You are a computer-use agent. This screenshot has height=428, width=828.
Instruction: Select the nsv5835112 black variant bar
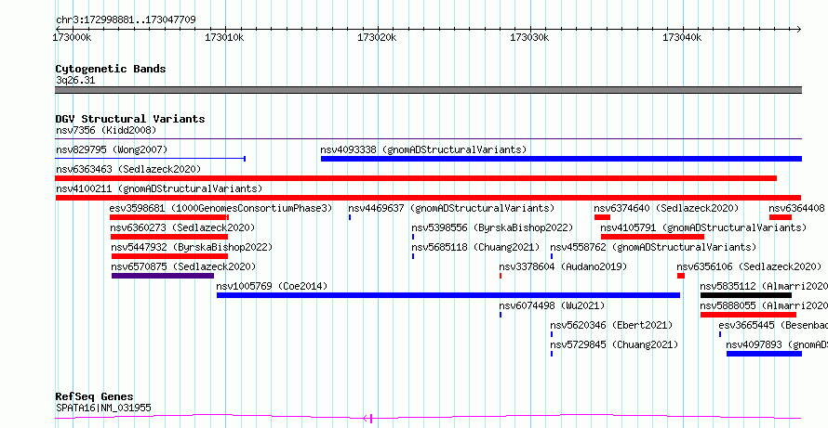[x=746, y=295]
